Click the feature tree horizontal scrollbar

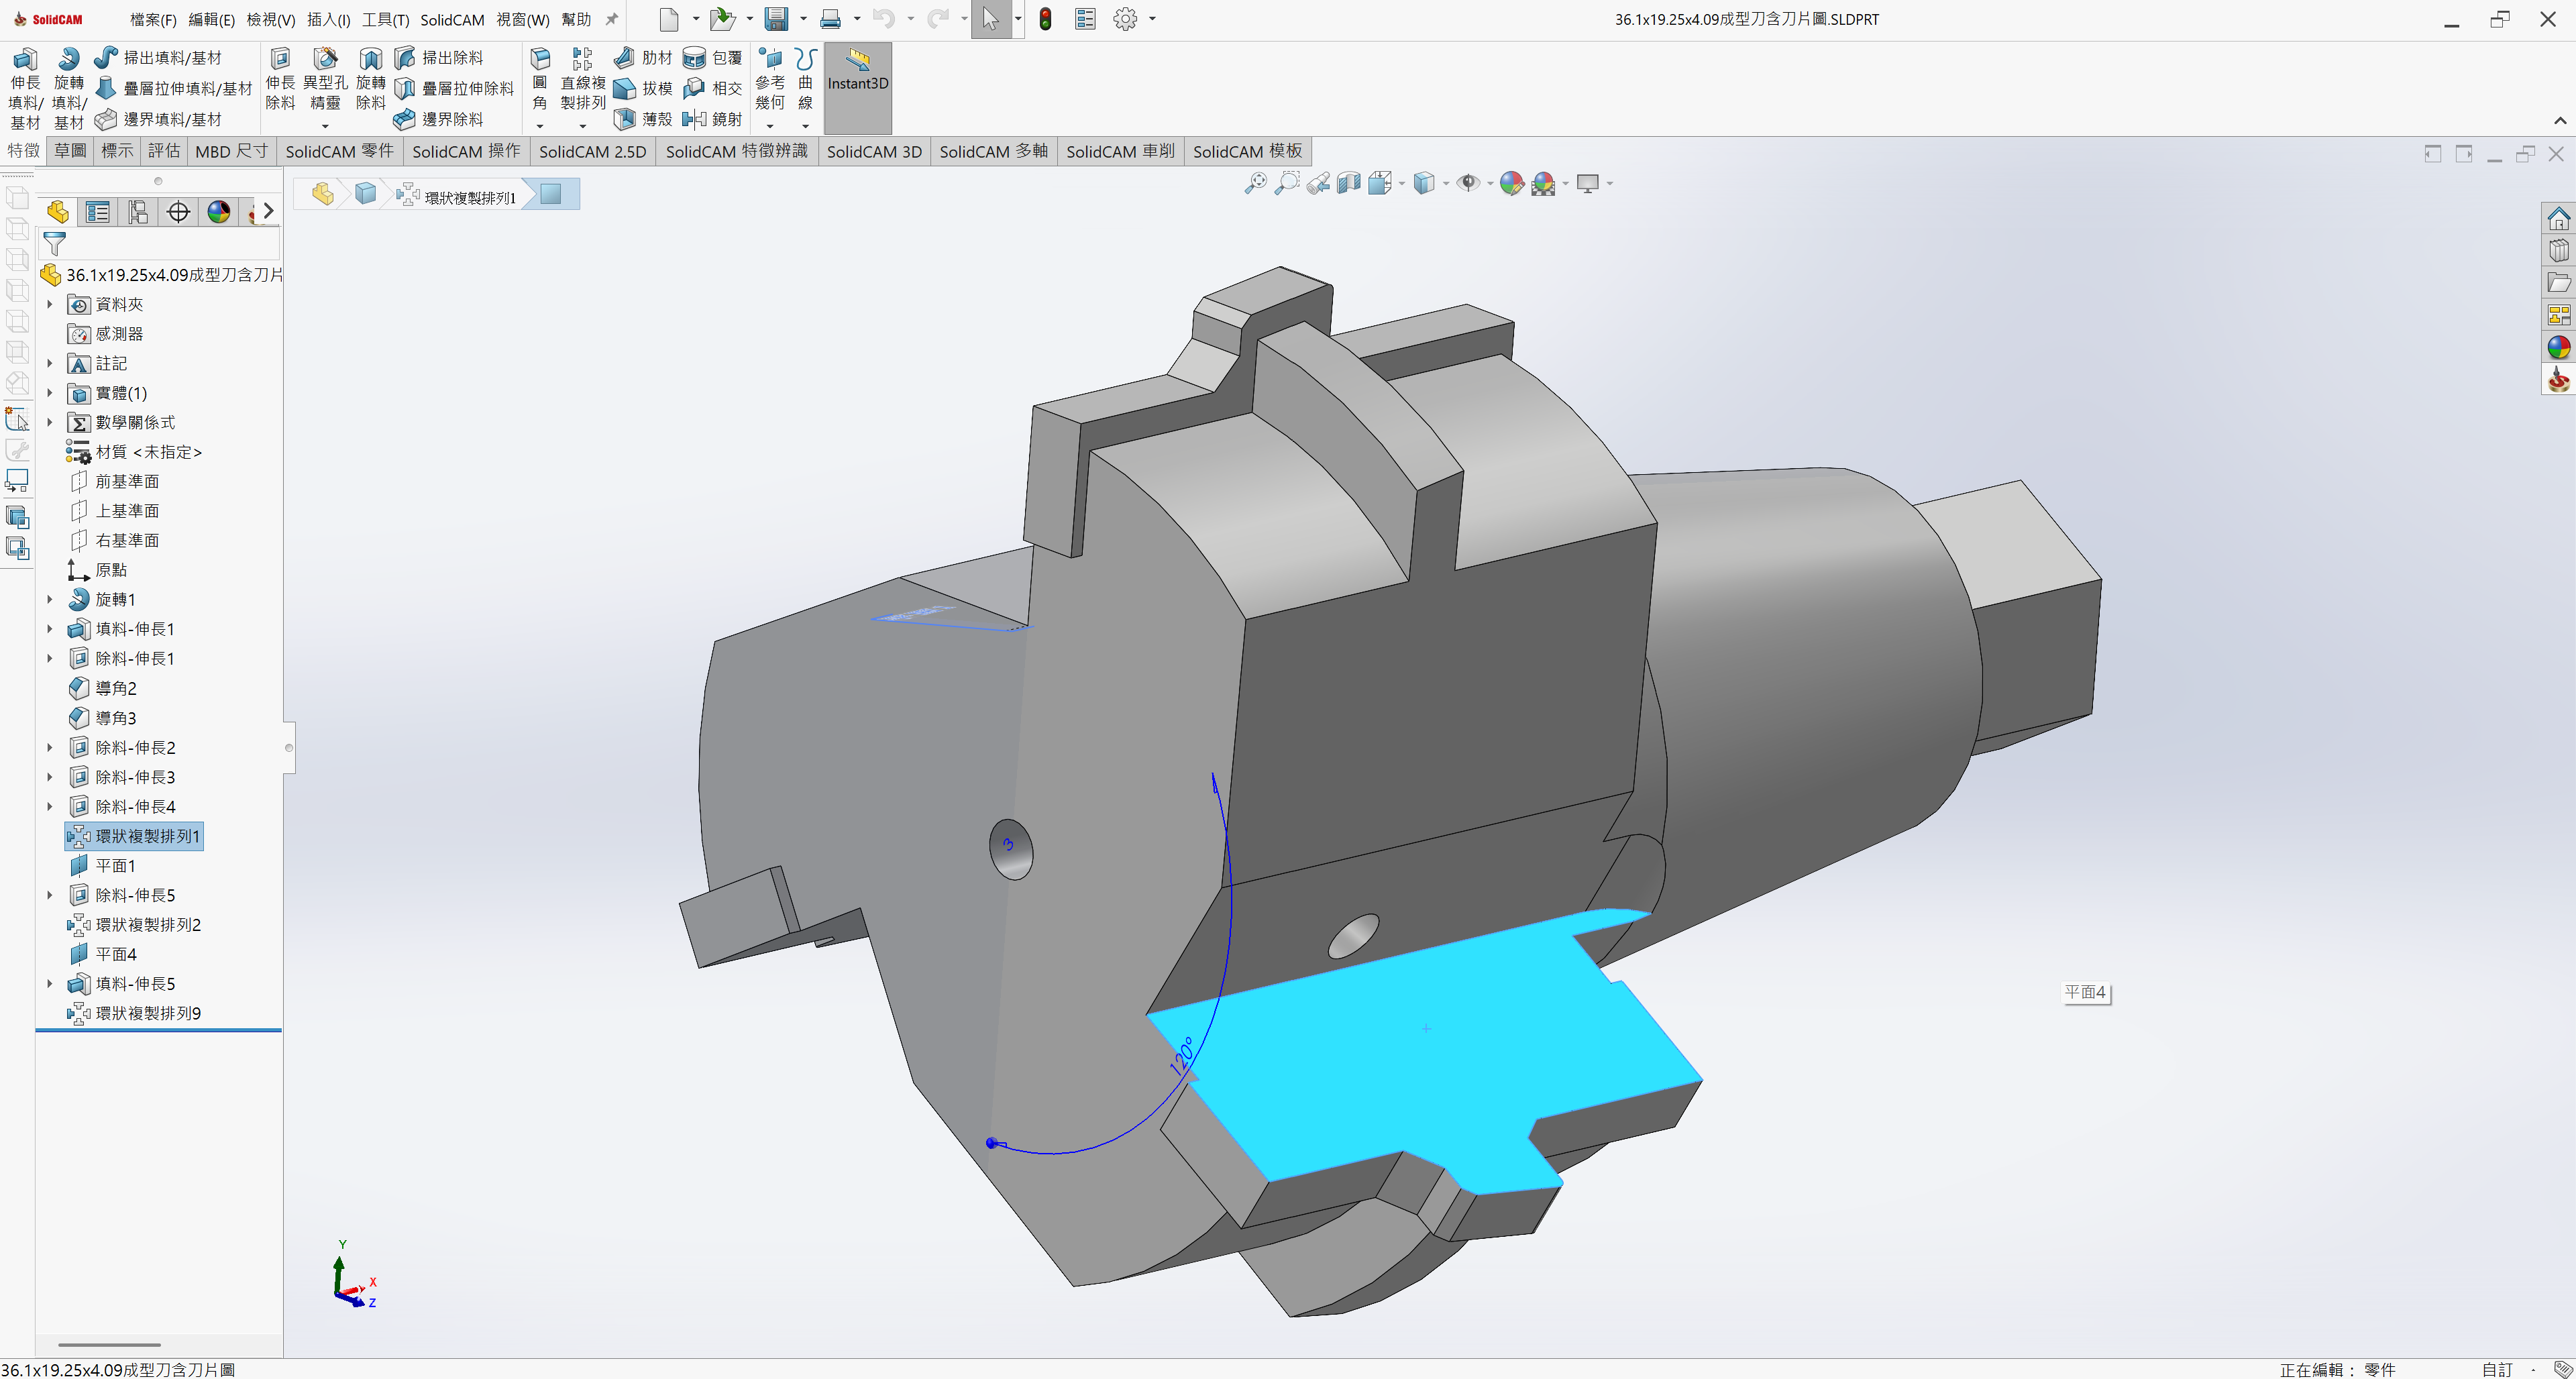click(x=109, y=1345)
